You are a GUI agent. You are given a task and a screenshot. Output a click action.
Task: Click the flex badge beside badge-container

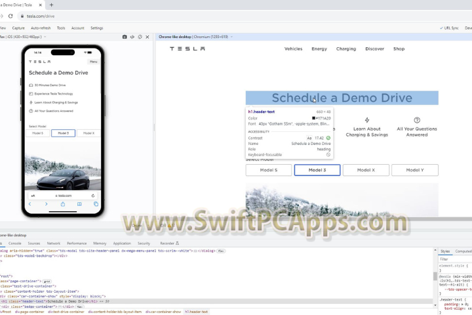(79, 306)
